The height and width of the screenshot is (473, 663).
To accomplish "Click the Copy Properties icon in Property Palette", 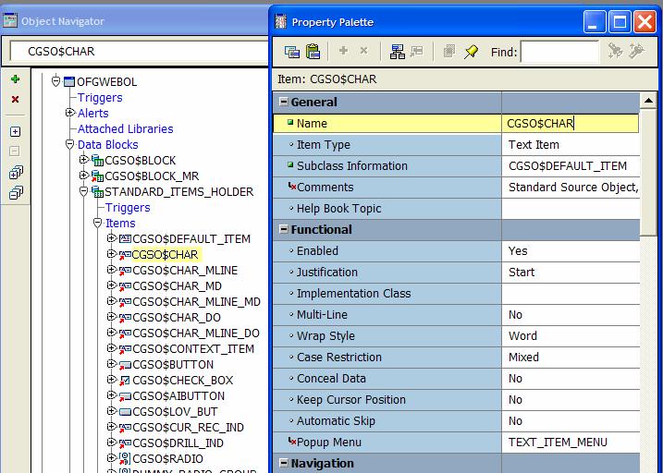I will pyautogui.click(x=292, y=52).
